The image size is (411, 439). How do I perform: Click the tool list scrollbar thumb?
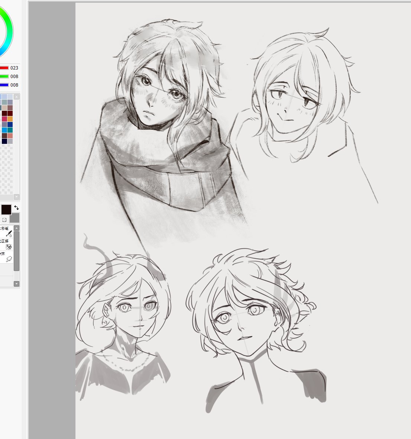point(16,251)
